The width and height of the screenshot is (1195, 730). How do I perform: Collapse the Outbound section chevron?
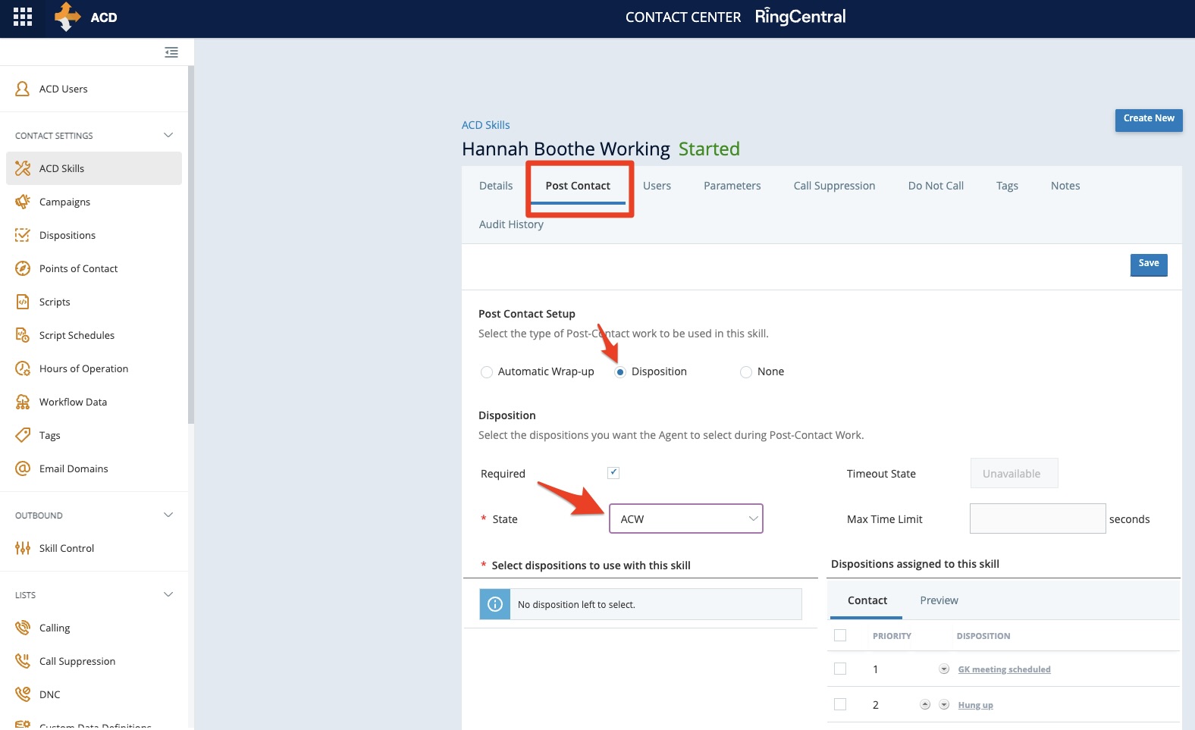tap(168, 515)
